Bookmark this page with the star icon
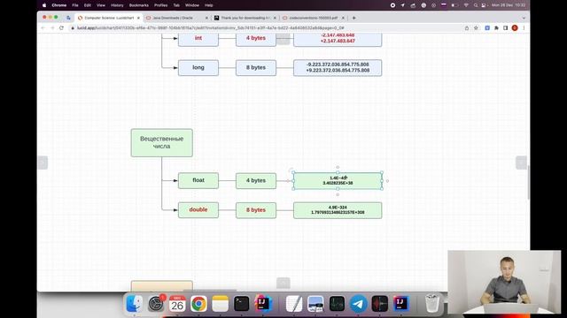The width and height of the screenshot is (567, 318). pos(476,27)
